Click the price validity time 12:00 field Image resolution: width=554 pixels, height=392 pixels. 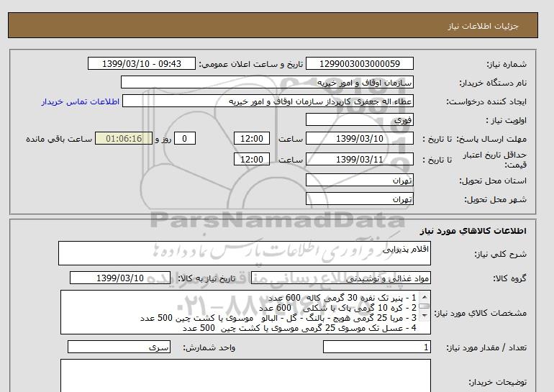pos(252,160)
